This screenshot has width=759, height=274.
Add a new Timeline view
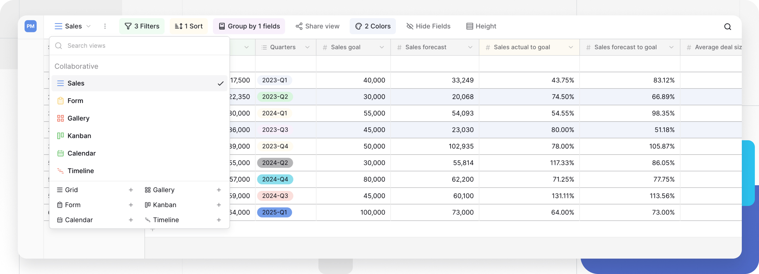[x=219, y=220]
